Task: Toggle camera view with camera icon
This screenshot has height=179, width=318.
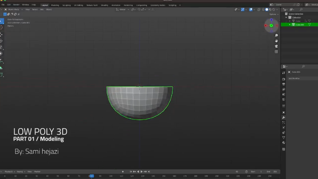Action: tap(276, 46)
